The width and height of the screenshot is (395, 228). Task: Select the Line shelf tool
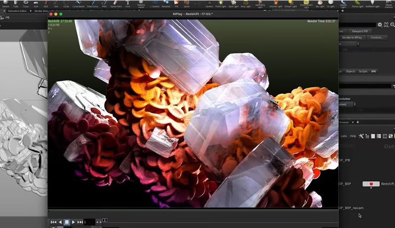[56, 4]
